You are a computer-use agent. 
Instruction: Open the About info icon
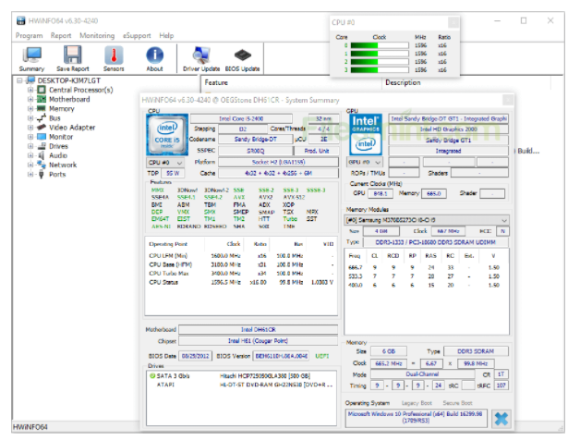click(154, 58)
